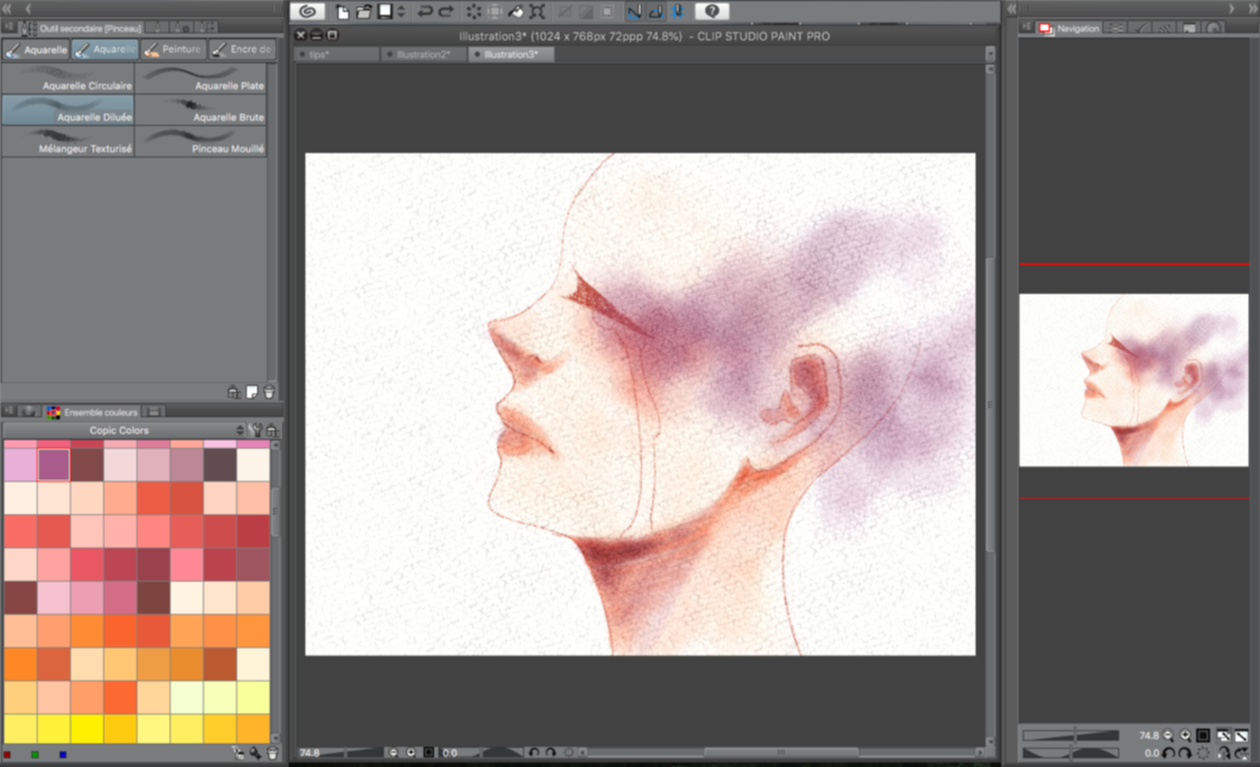
Task: Undo the last brush stroke
Action: pyautogui.click(x=425, y=11)
